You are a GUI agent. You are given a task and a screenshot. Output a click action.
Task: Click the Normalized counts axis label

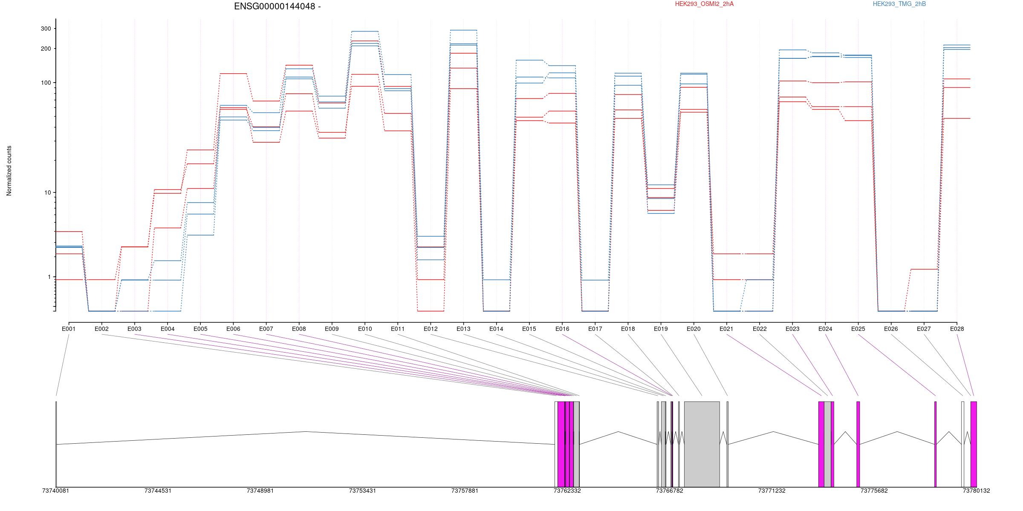coord(9,171)
